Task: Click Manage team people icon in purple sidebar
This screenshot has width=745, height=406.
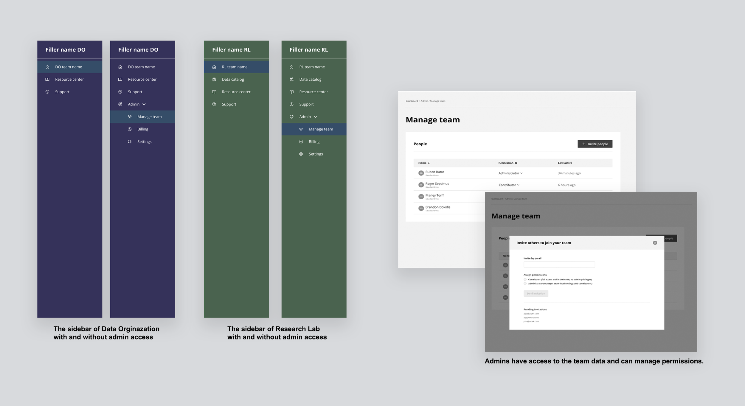Action: tap(130, 117)
